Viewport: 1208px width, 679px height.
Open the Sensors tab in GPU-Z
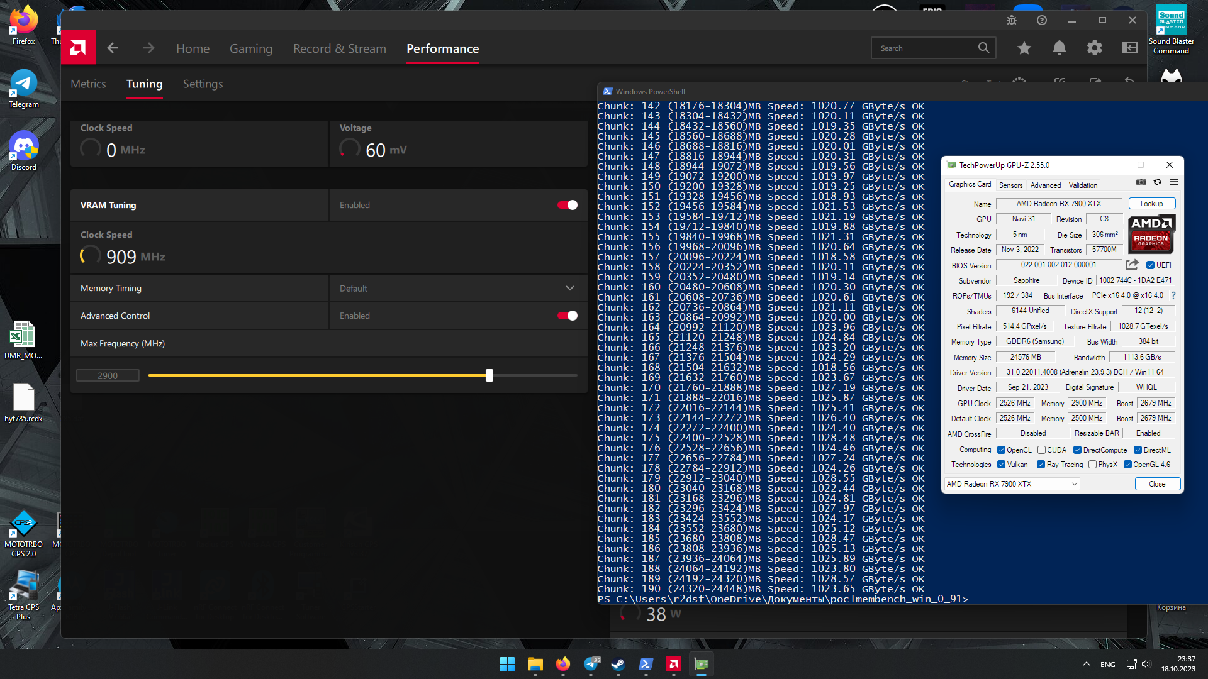[1010, 185]
